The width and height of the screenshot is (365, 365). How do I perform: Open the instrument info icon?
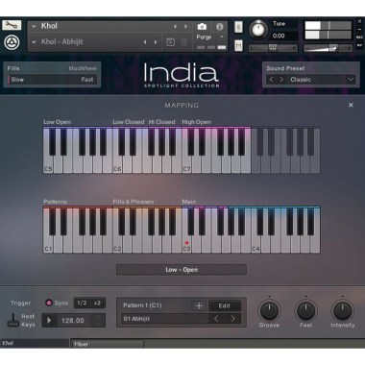tap(219, 26)
